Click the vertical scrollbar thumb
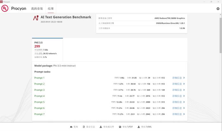 (x=221, y=35)
